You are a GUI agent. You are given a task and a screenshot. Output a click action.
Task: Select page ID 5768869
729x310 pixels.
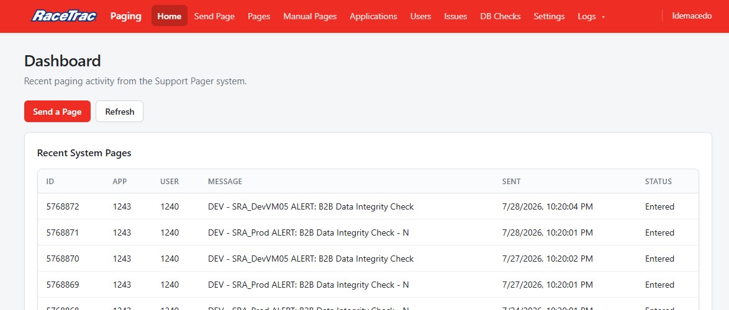tap(63, 285)
